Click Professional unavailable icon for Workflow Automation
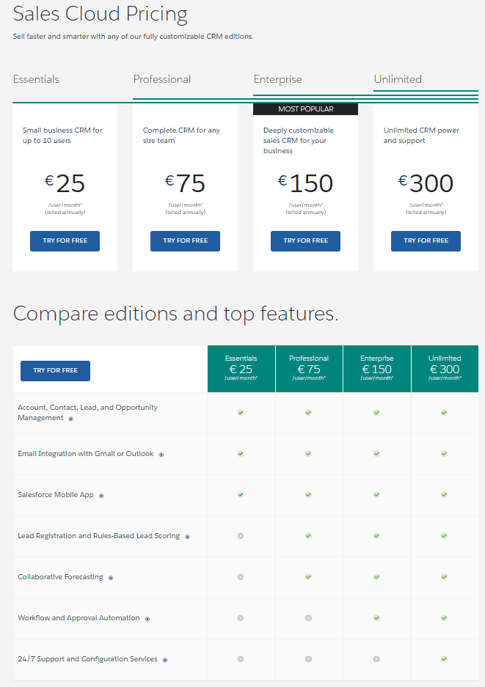 tap(309, 618)
